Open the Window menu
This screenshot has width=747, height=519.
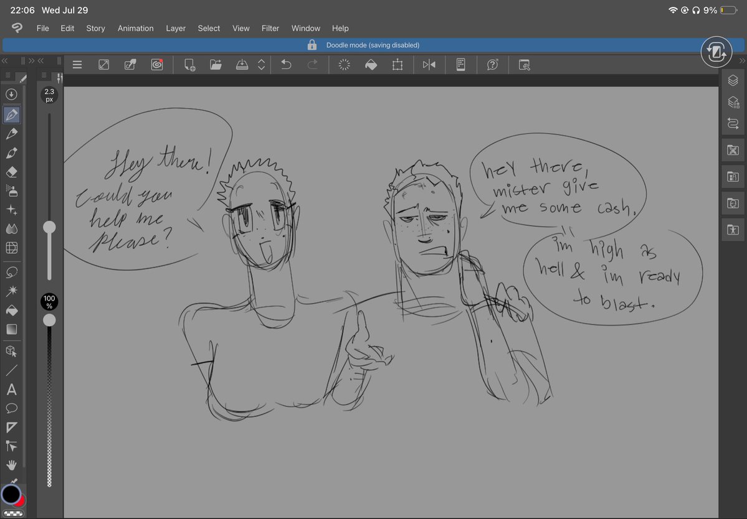coord(306,28)
